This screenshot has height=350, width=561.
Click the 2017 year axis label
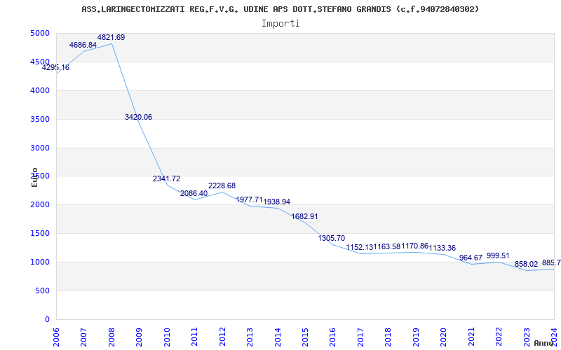(x=360, y=337)
